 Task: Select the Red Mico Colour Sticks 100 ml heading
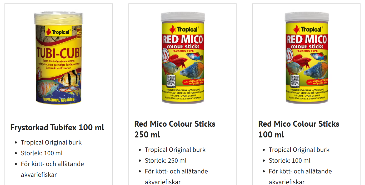click(299, 129)
